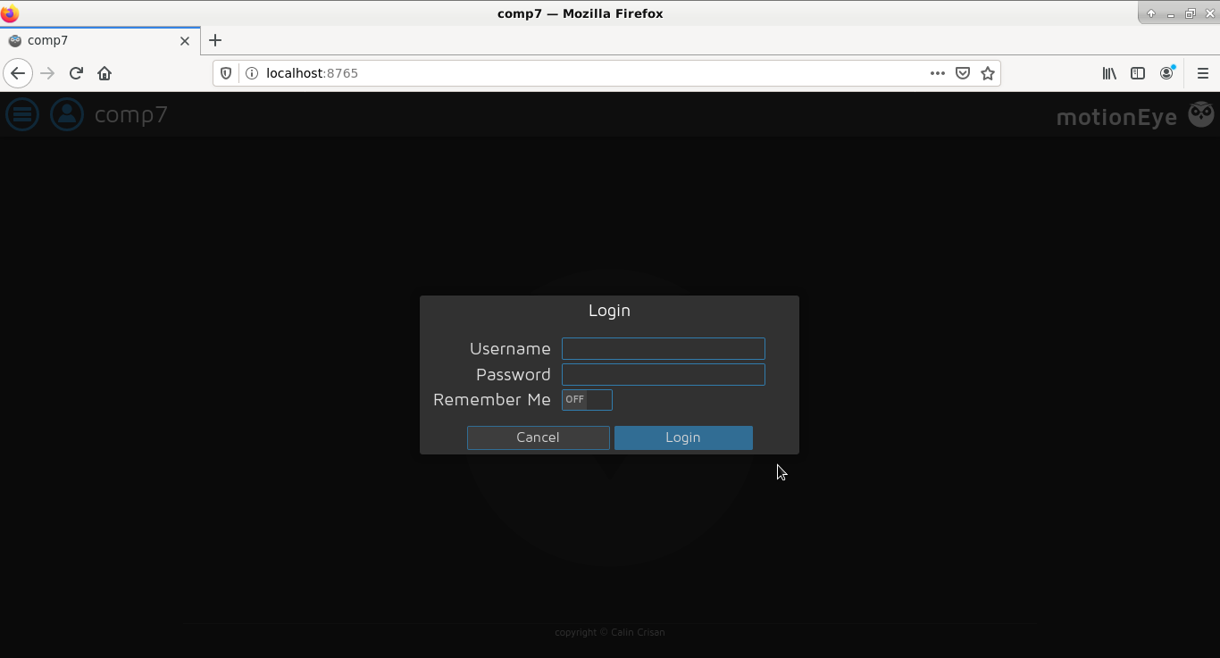1220x658 pixels.
Task: Show tracking protection shield info
Action: tap(226, 73)
